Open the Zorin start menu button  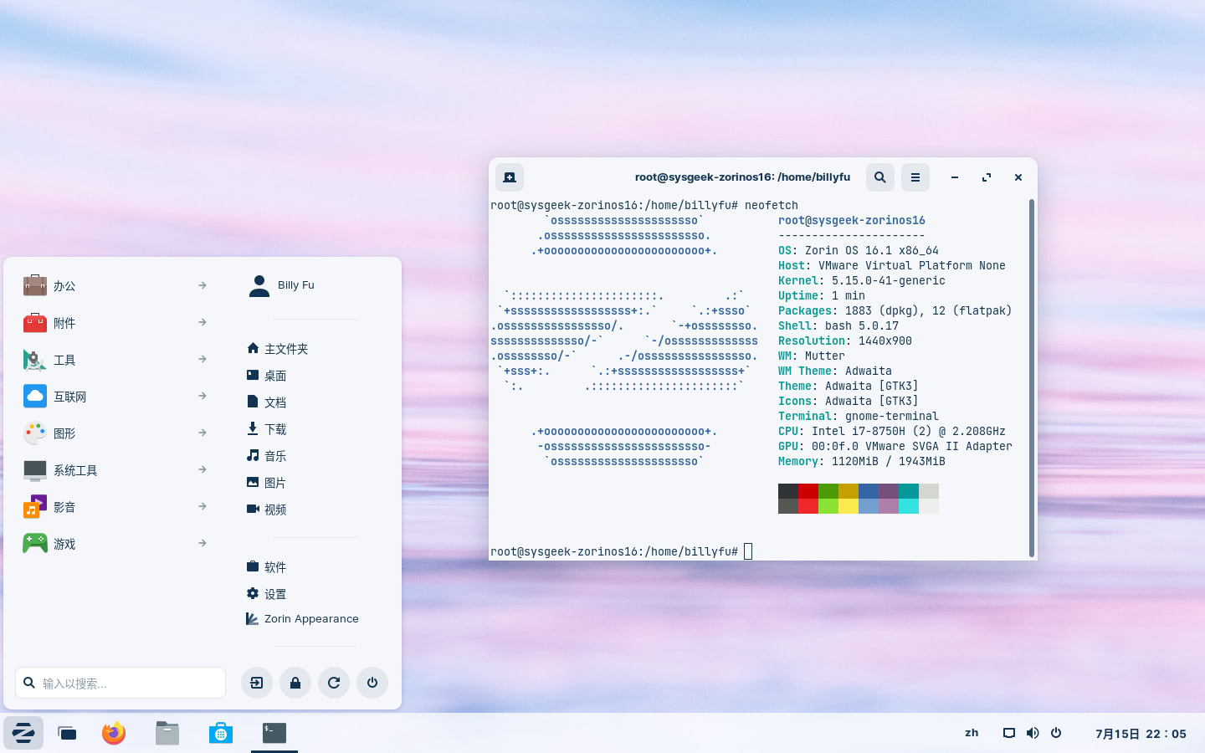click(x=23, y=733)
